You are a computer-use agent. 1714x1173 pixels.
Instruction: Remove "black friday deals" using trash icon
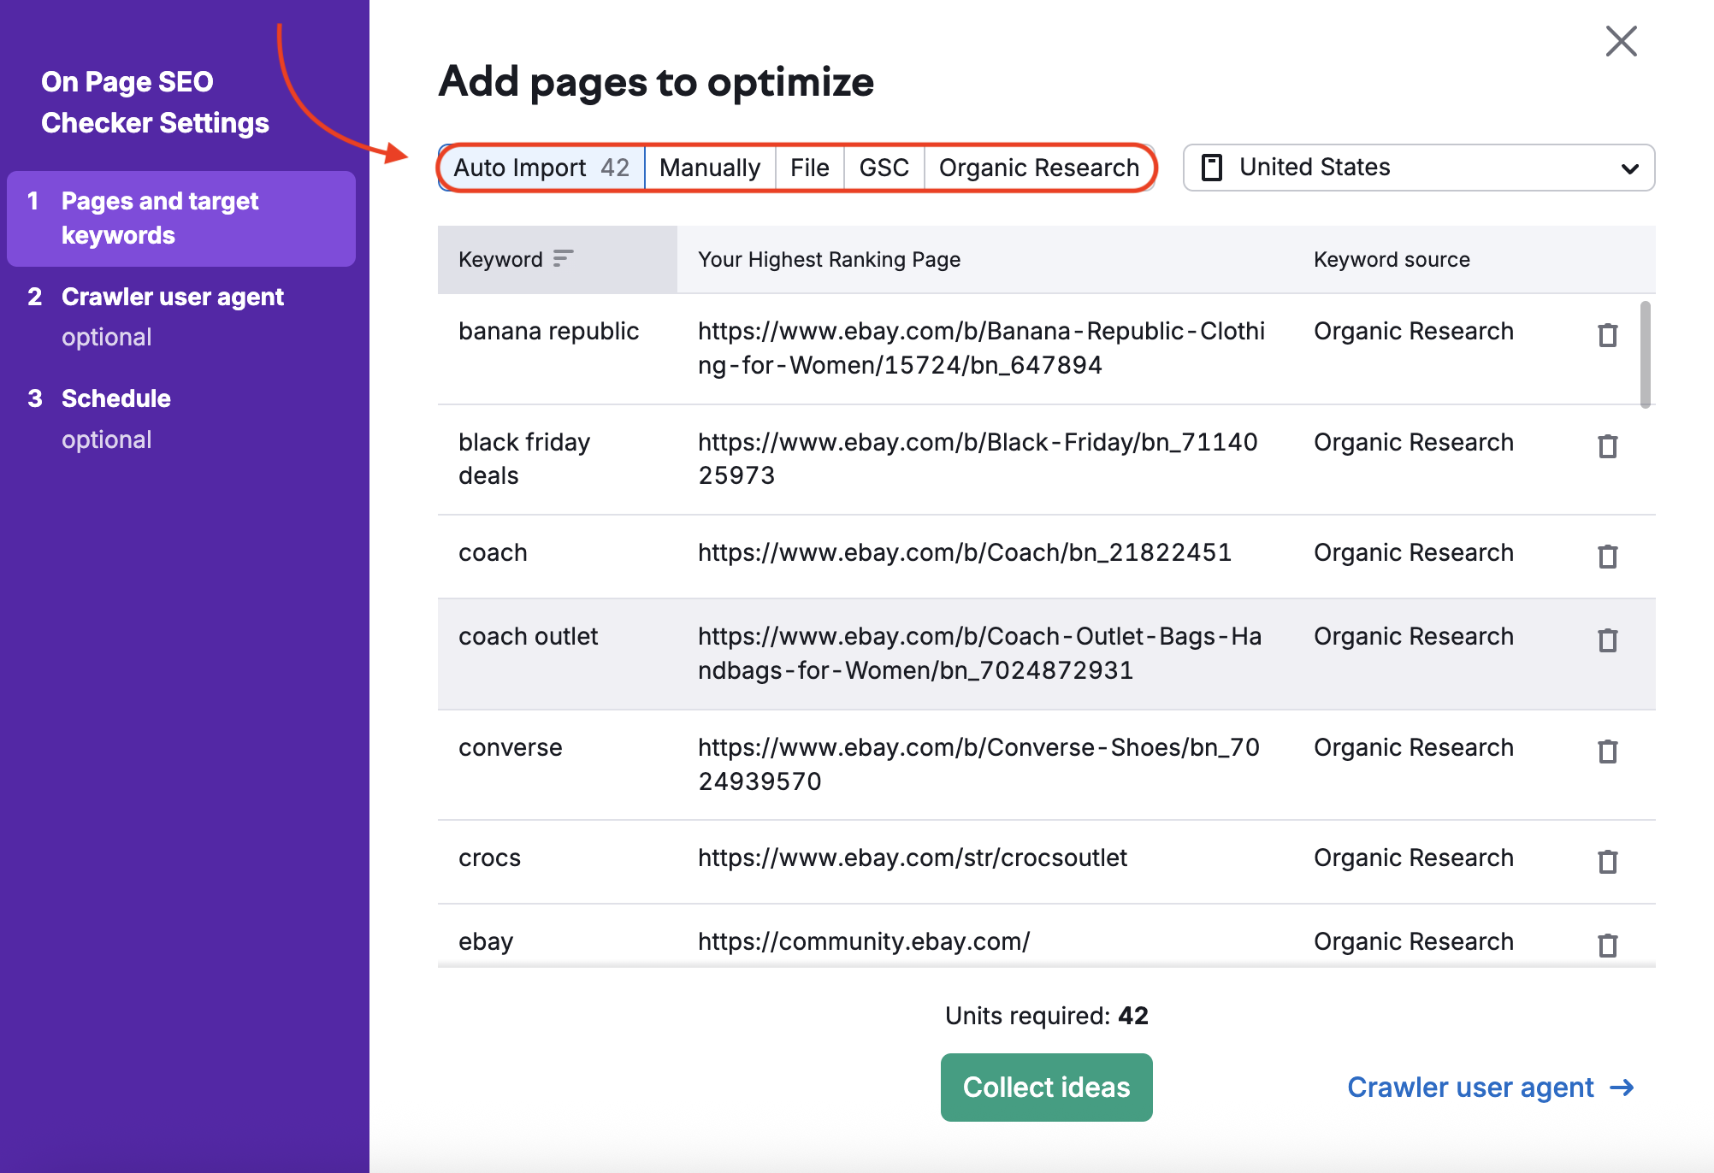point(1609,445)
